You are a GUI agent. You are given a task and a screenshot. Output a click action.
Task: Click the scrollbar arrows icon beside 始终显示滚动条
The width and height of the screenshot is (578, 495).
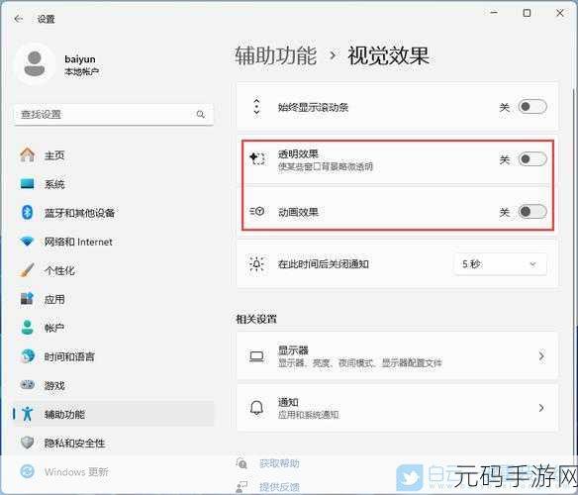257,107
